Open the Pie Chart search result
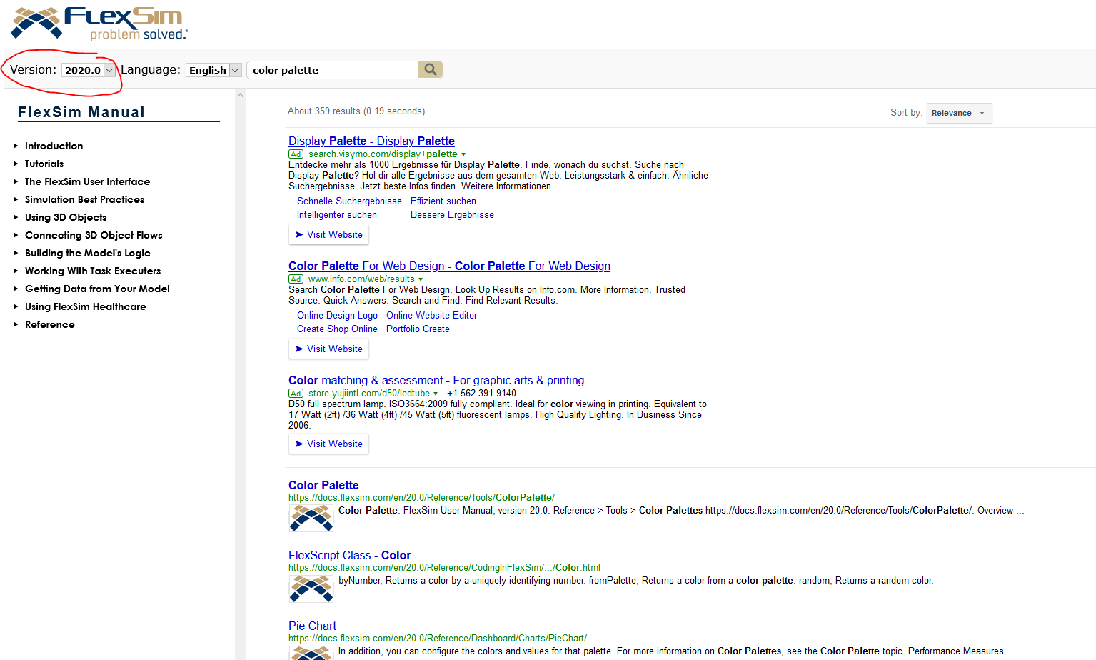The width and height of the screenshot is (1096, 660). pyautogui.click(x=312, y=626)
